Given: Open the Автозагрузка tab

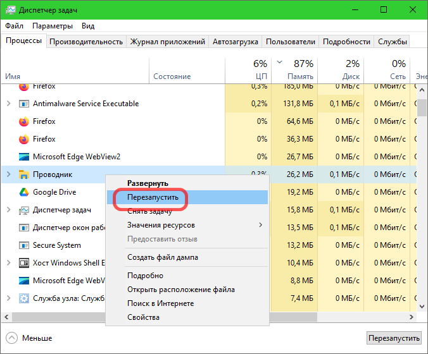Looking at the screenshot, I should [x=235, y=42].
